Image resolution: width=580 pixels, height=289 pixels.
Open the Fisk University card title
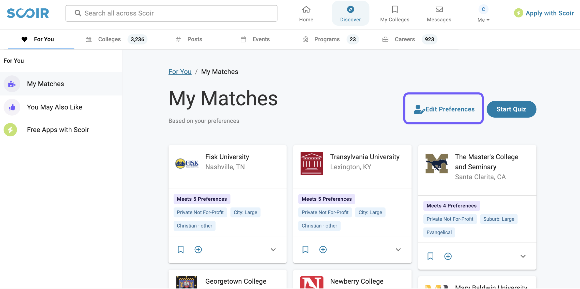[x=227, y=157]
